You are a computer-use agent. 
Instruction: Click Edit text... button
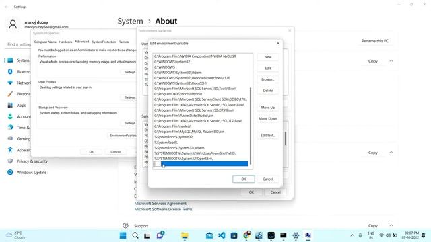[268, 136]
